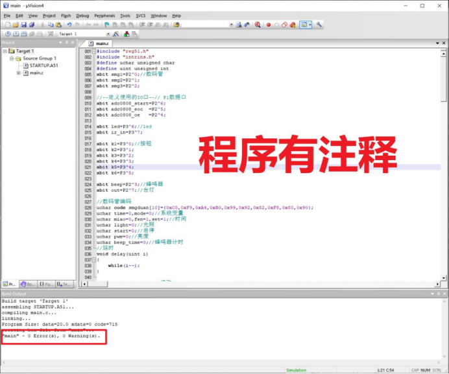Open the window layout dropdown arrow
Viewport: 449px width, 374px height.
310,25
